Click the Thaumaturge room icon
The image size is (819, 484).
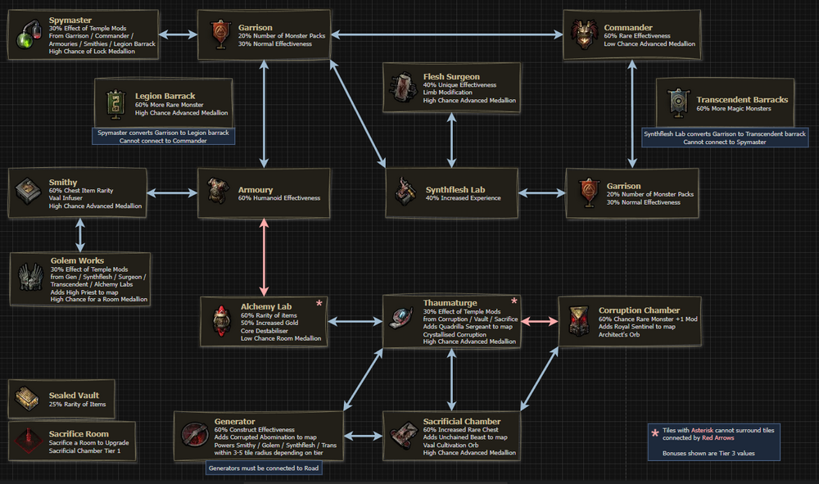coord(402,322)
